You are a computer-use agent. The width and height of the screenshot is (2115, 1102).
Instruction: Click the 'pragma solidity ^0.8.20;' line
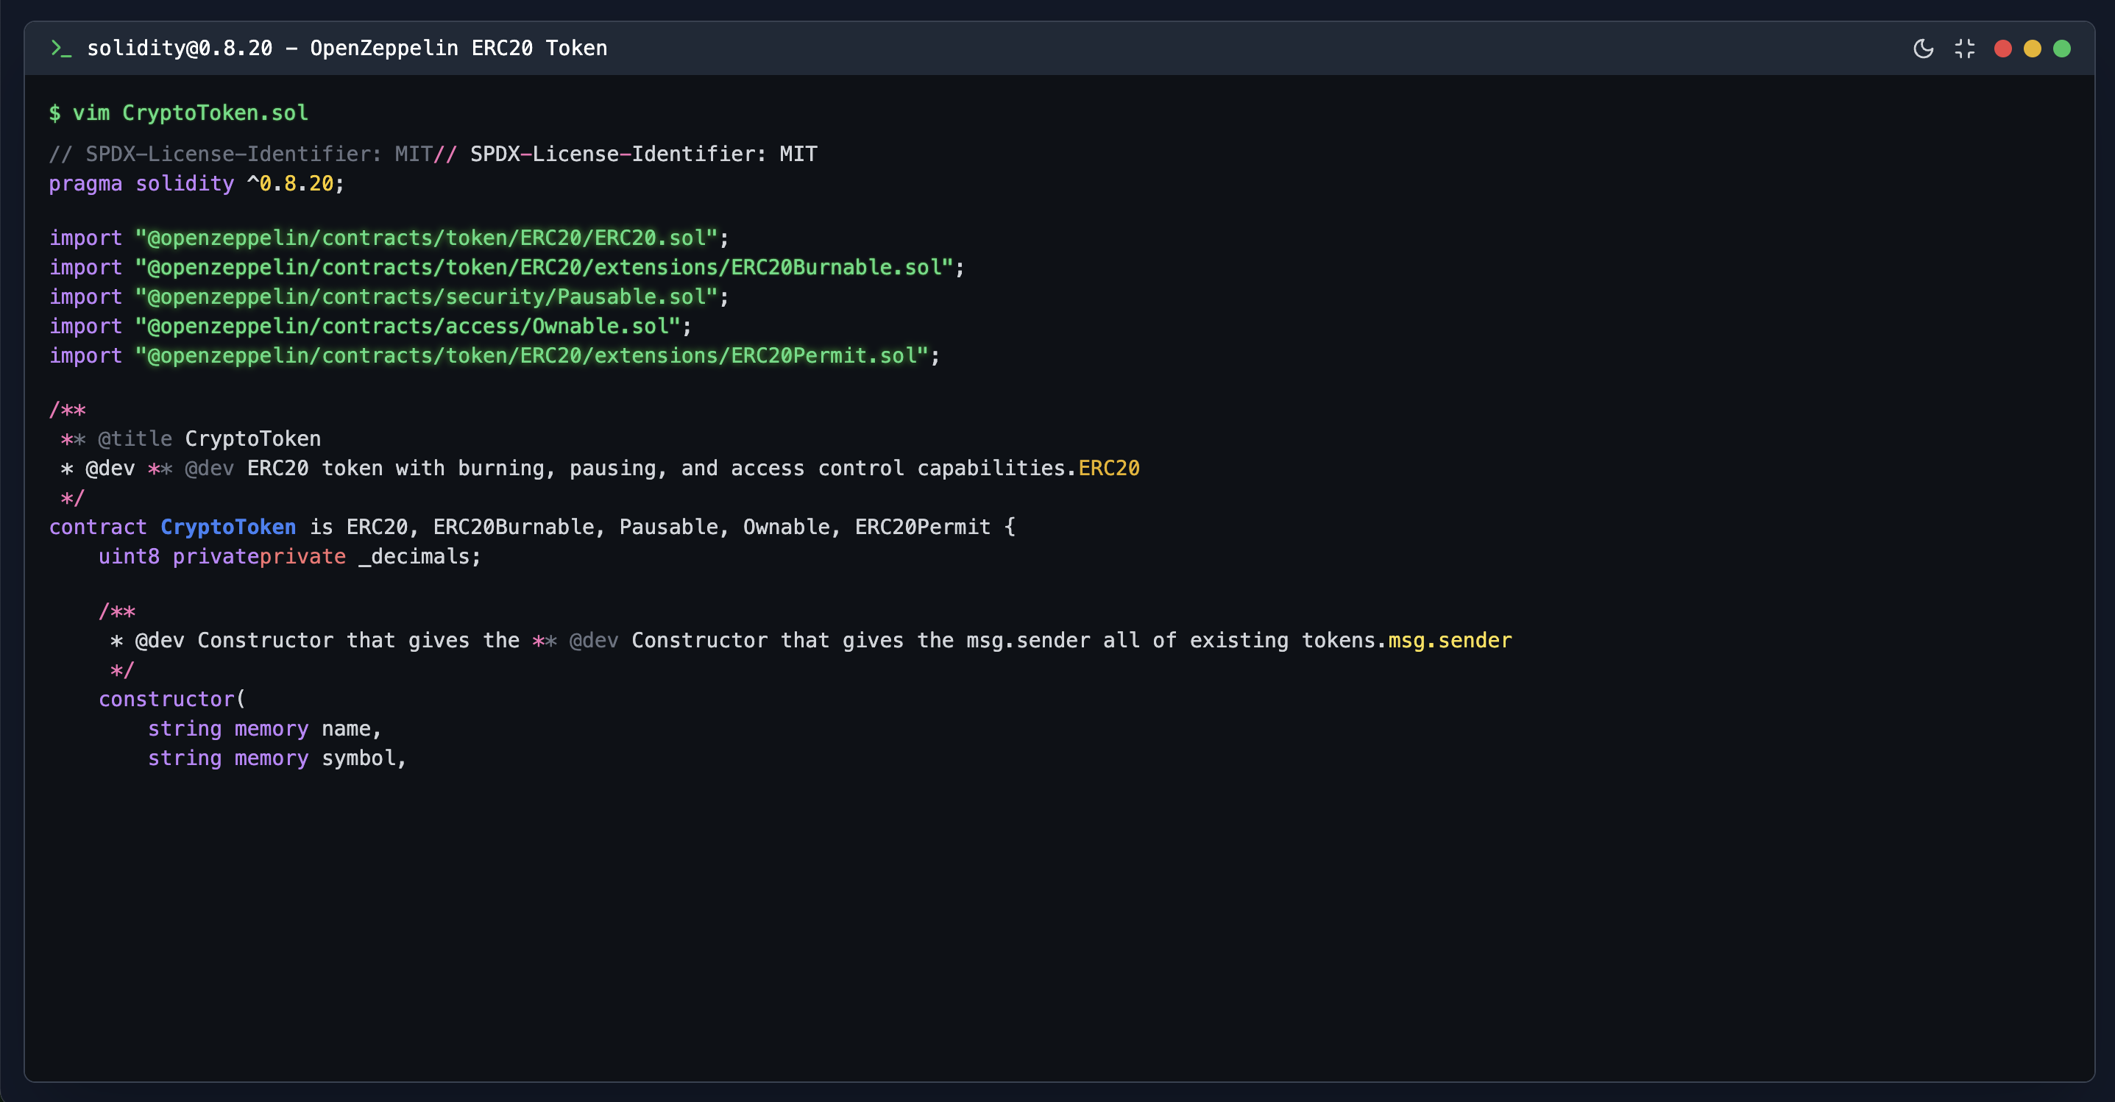(x=196, y=183)
